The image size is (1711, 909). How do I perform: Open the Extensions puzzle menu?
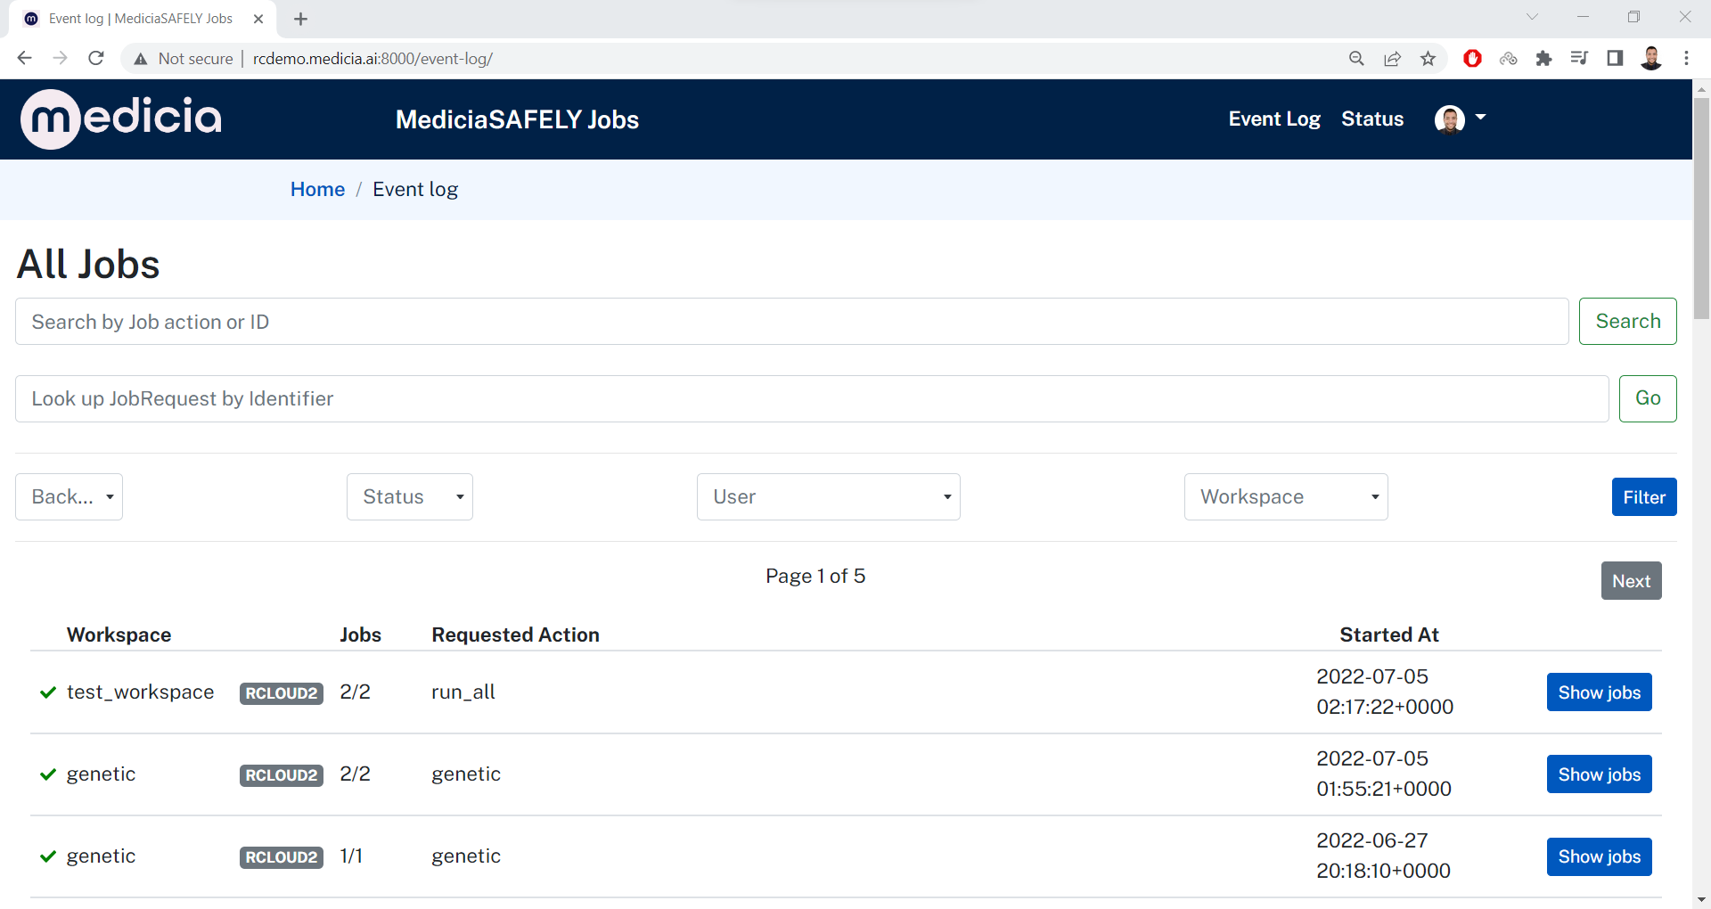[x=1543, y=58]
